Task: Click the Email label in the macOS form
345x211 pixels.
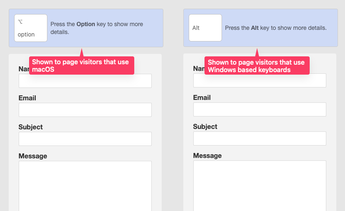Action: point(27,98)
